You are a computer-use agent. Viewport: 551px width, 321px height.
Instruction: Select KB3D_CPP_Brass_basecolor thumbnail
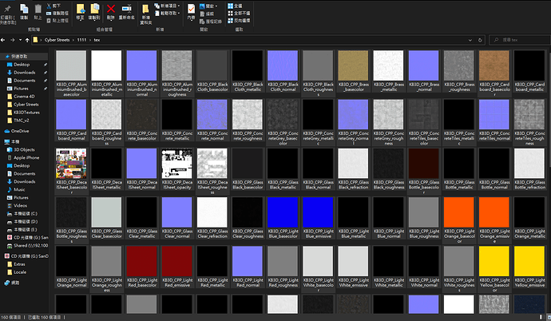pos(353,65)
